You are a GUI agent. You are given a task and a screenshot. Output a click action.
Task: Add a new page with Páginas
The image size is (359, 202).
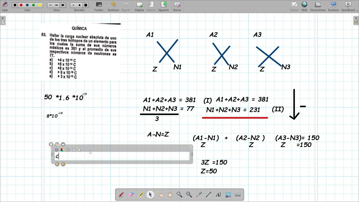pos(139,6)
